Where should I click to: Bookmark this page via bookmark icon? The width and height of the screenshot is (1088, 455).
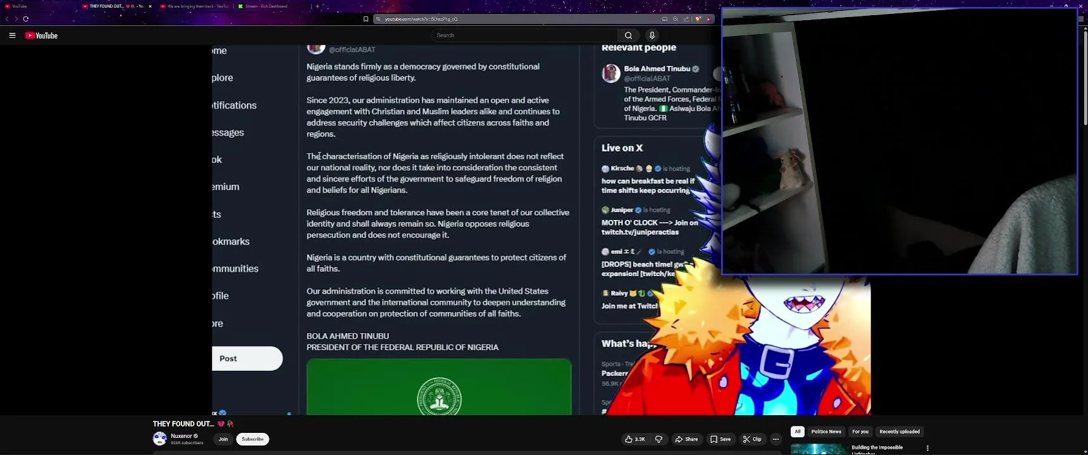point(366,19)
